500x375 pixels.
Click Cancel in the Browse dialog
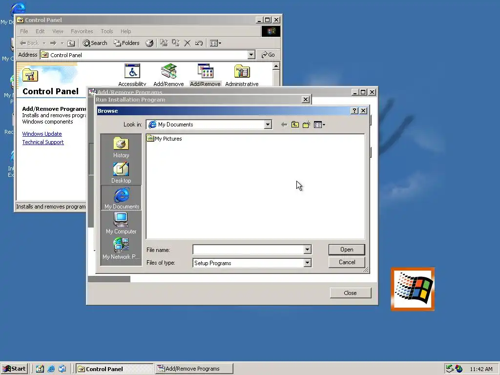[347, 262]
